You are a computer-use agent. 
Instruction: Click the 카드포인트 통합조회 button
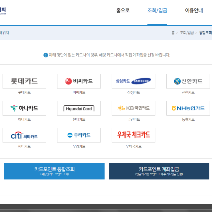pyautogui.click(x=54, y=171)
